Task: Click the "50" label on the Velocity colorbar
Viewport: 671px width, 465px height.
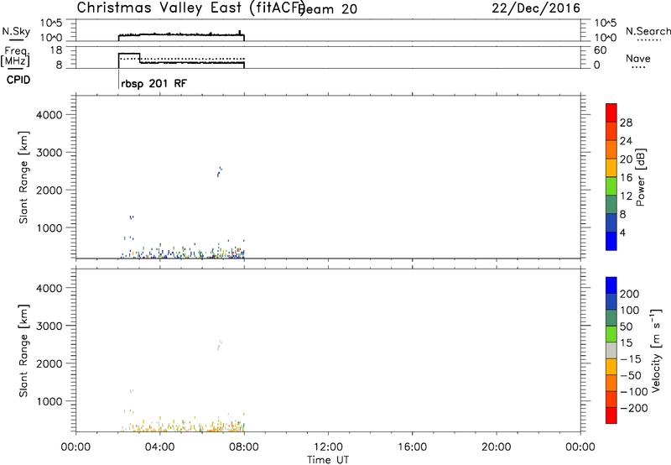Action: (x=627, y=327)
